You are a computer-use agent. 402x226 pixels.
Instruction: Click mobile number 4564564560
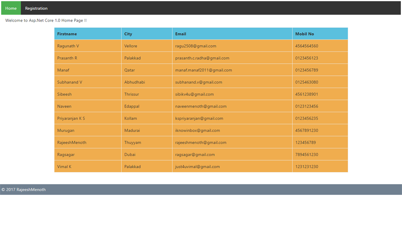pos(307,46)
